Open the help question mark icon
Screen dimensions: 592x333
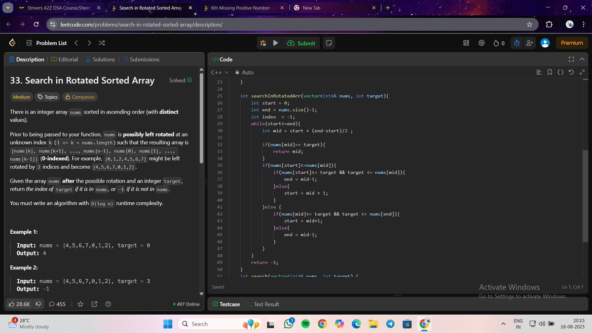[108, 304]
